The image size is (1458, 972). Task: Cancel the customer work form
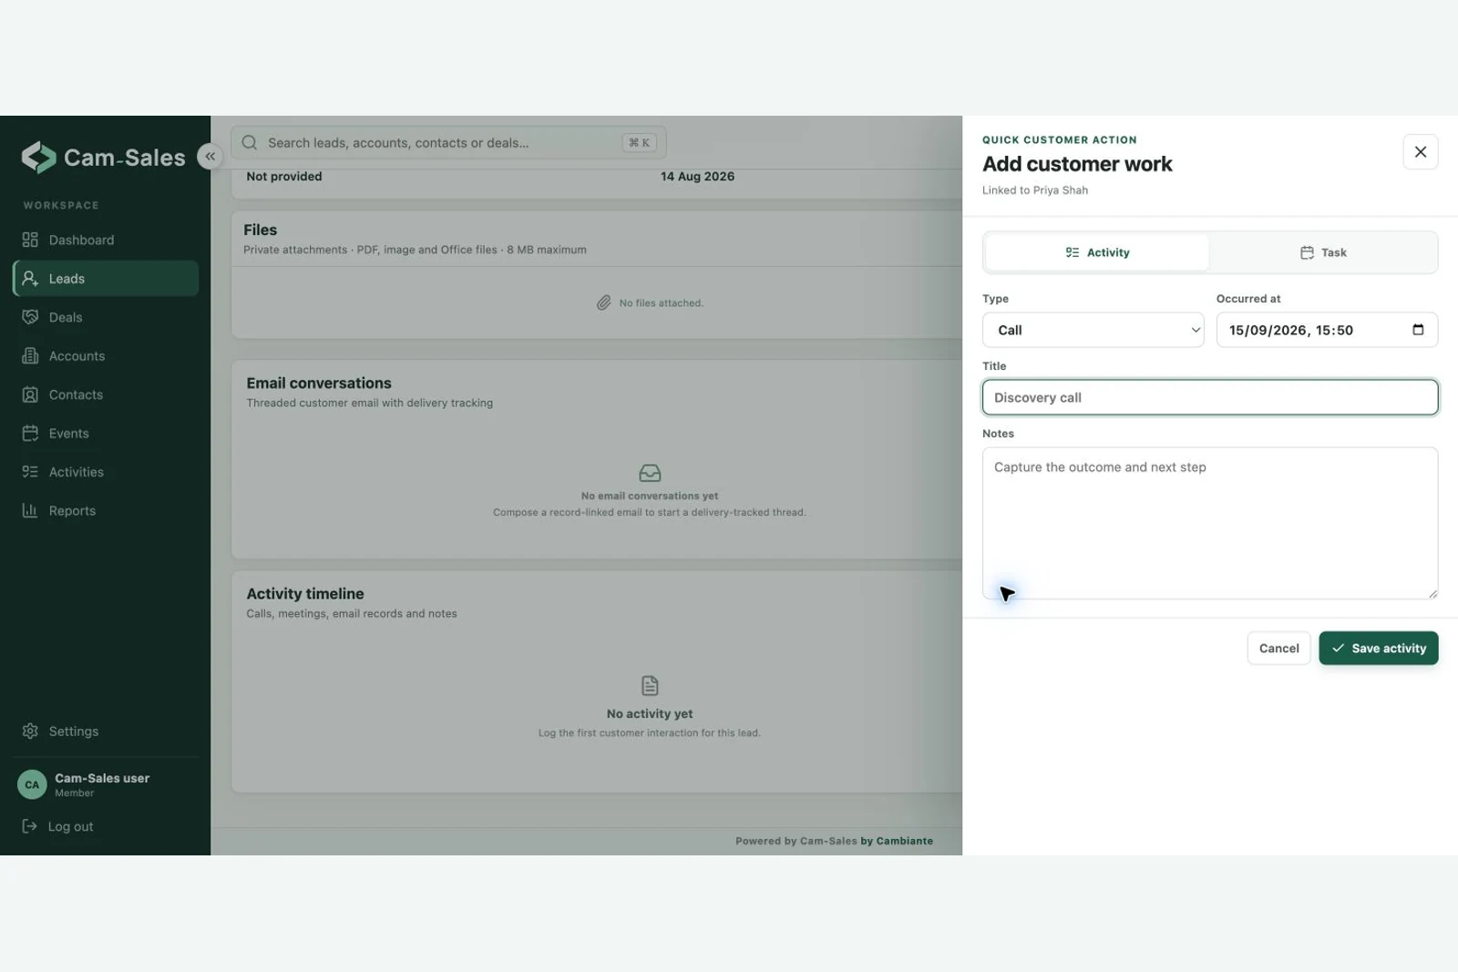[x=1278, y=649]
